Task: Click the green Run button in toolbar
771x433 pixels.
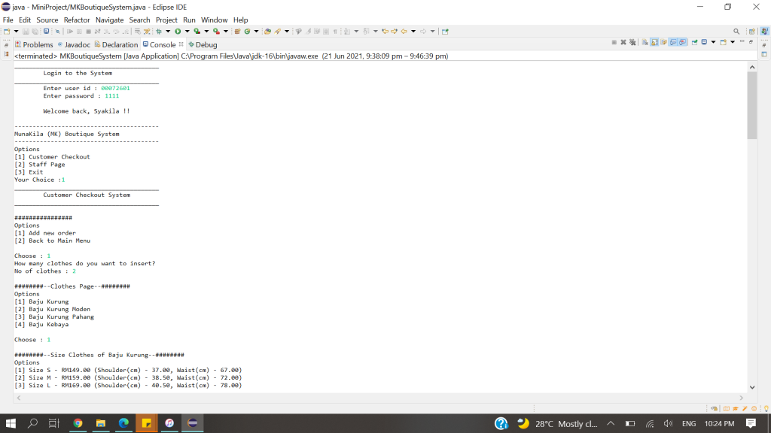Action: click(x=178, y=32)
